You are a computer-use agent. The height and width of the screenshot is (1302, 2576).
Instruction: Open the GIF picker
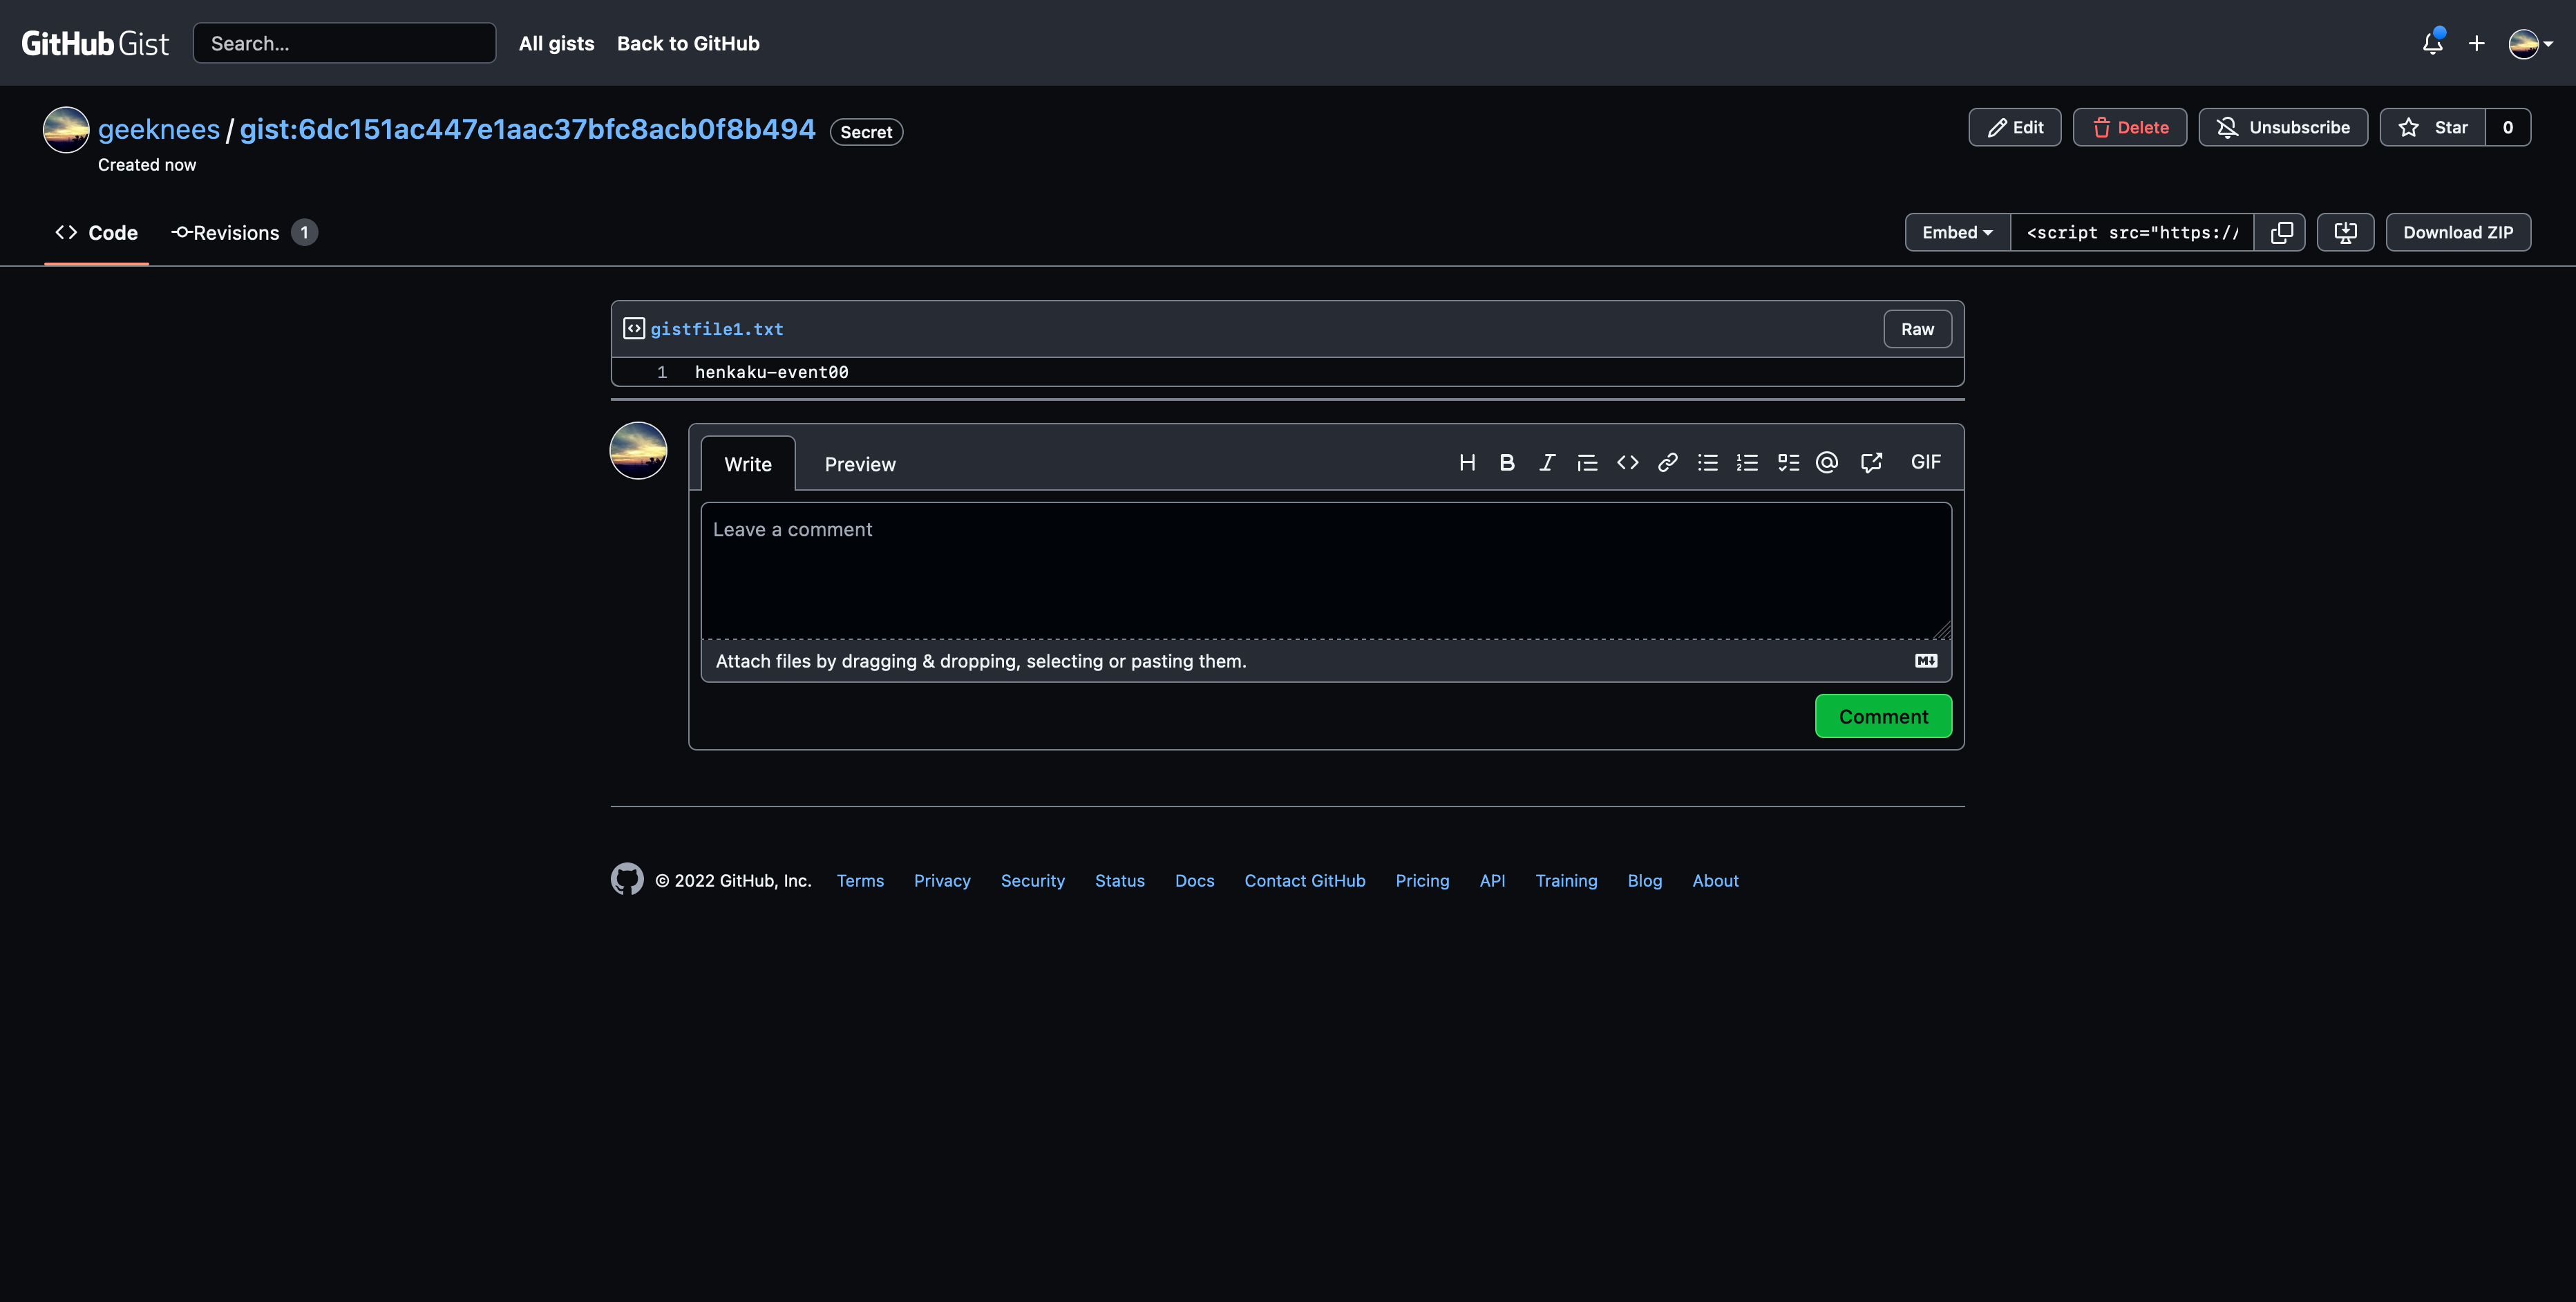point(1924,461)
